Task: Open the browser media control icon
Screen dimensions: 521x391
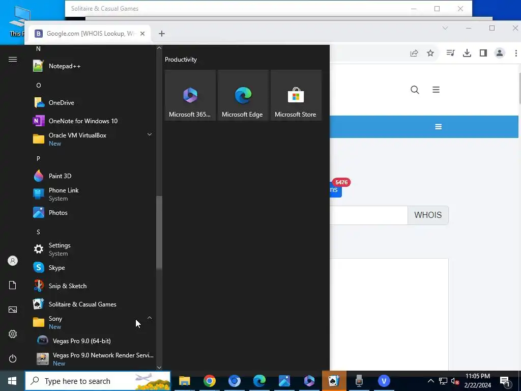Action: click(451, 53)
